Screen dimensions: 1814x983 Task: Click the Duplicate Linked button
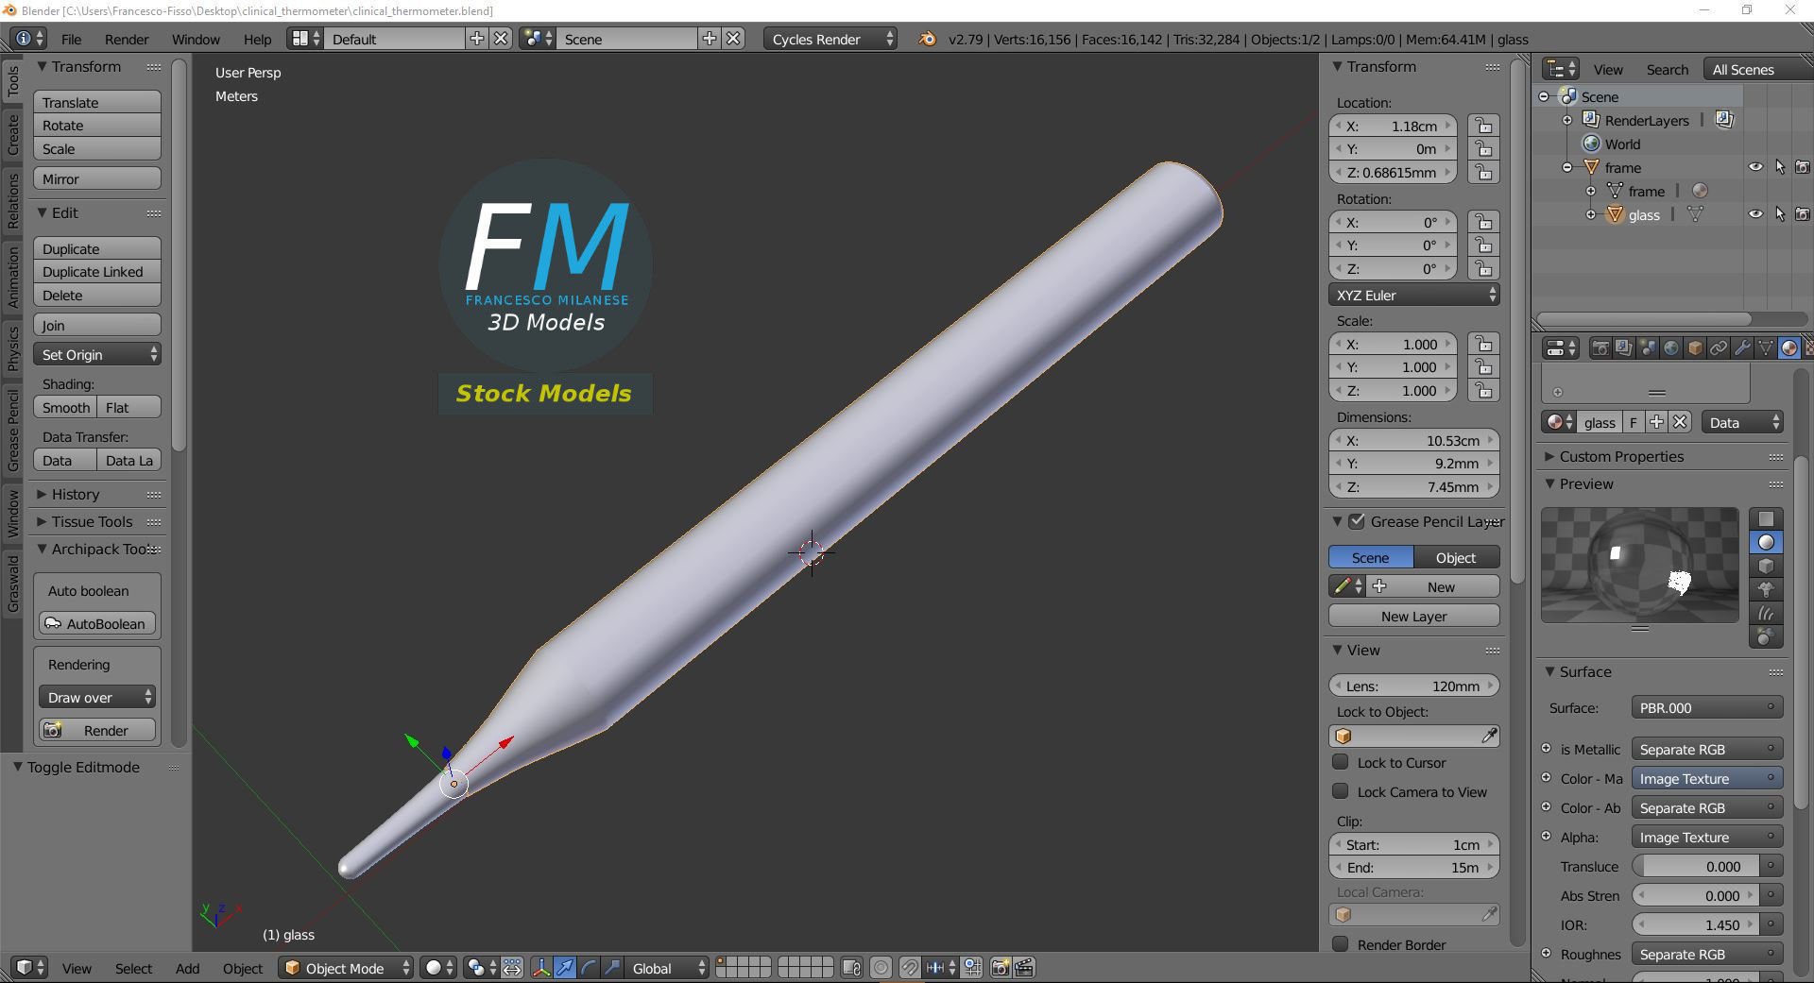click(97, 271)
